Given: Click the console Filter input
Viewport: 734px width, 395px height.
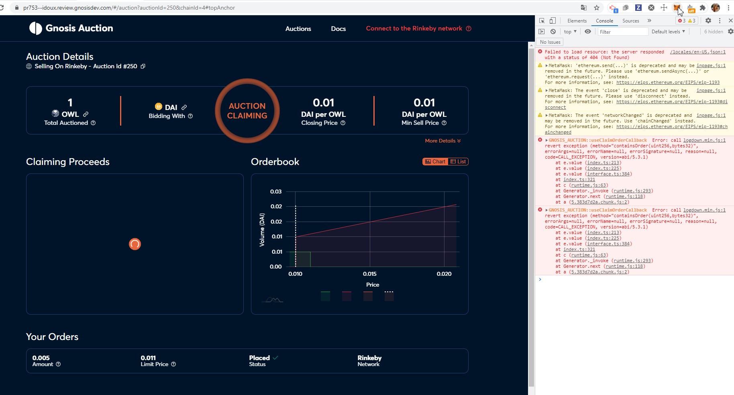Looking at the screenshot, I should pyautogui.click(x=622, y=32).
